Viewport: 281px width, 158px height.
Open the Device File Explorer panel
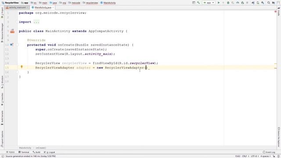[x=279, y=137]
